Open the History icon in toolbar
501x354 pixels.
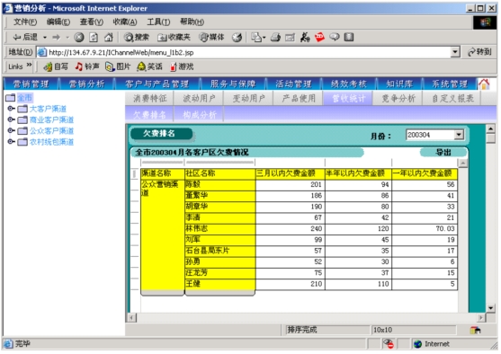[237, 38]
